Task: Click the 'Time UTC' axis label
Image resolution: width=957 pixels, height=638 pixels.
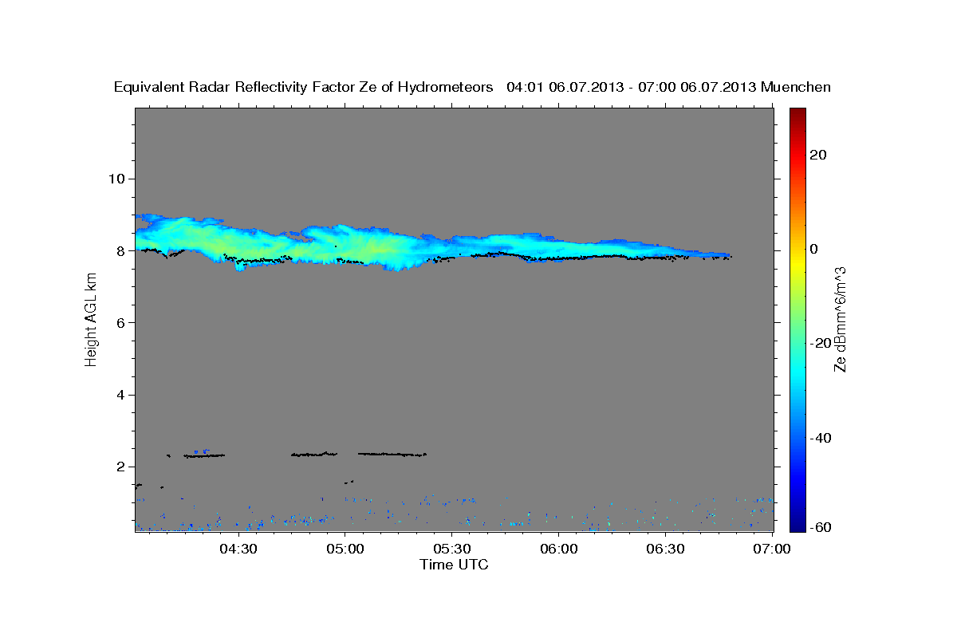Action: (454, 565)
